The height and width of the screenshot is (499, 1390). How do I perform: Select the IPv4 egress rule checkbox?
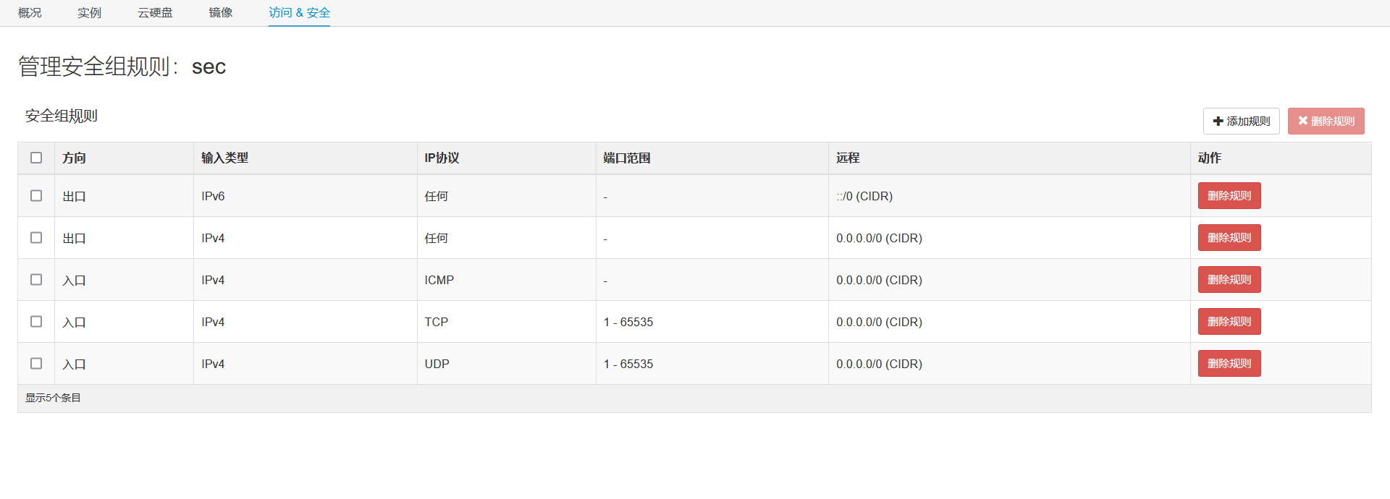tap(36, 238)
